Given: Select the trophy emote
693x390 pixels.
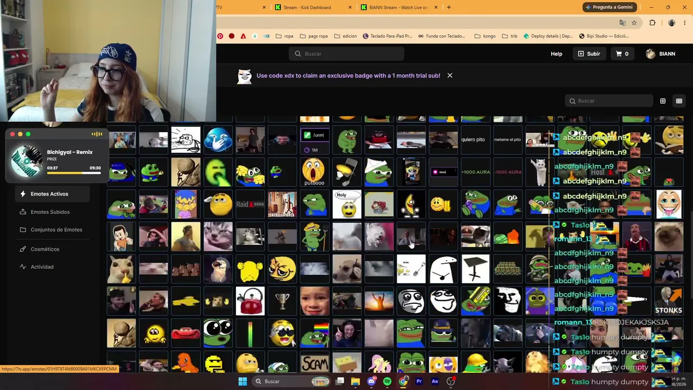Looking at the screenshot, I should point(283,301).
